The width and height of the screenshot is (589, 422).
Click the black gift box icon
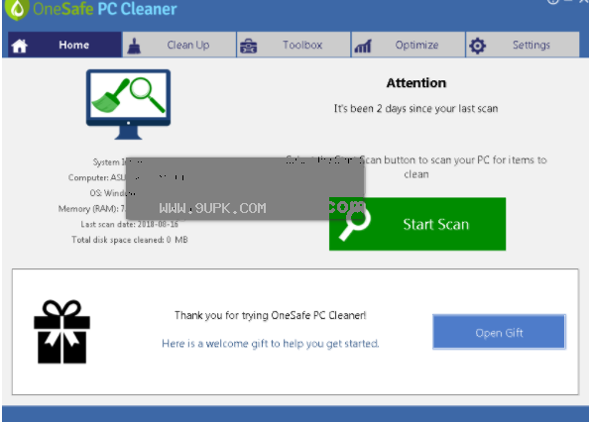point(62,332)
